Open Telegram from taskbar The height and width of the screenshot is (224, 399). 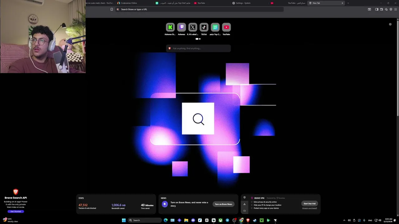pyautogui.click(x=227, y=220)
